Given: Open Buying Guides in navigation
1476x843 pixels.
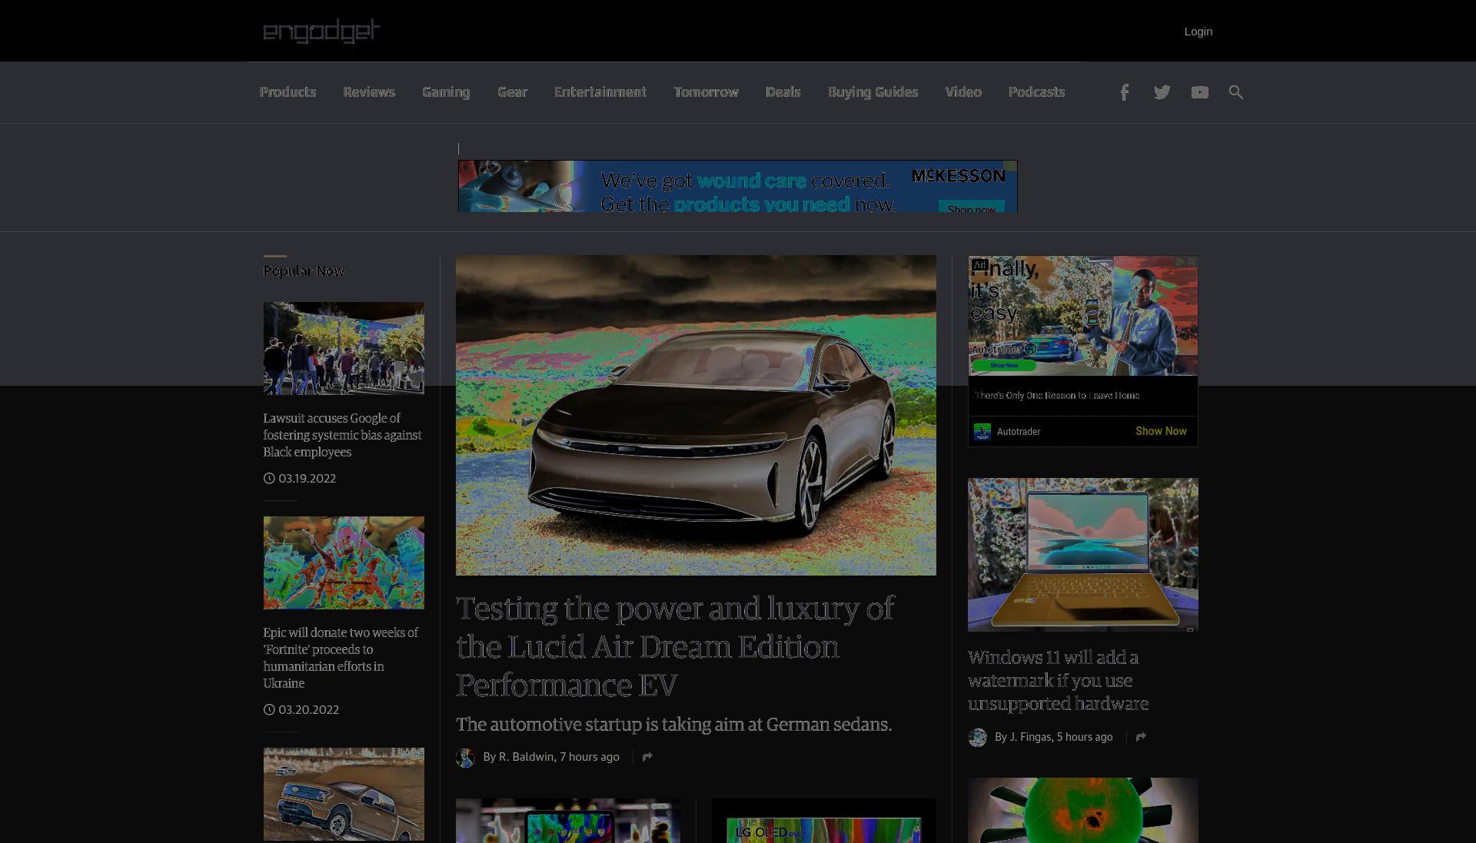Looking at the screenshot, I should click(x=873, y=92).
